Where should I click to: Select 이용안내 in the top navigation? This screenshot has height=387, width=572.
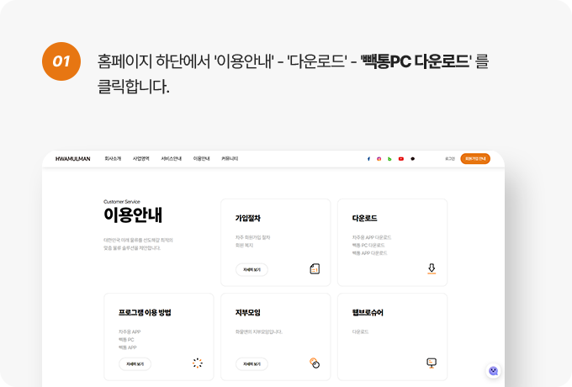tap(201, 158)
